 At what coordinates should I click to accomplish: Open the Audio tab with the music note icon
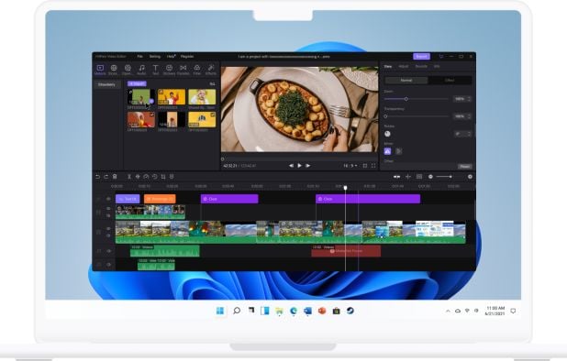point(141,70)
